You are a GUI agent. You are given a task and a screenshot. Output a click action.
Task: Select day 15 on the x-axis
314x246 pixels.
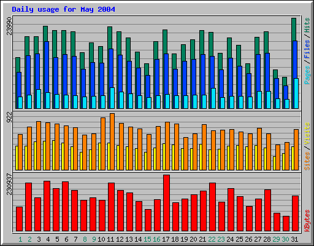tap(147, 239)
